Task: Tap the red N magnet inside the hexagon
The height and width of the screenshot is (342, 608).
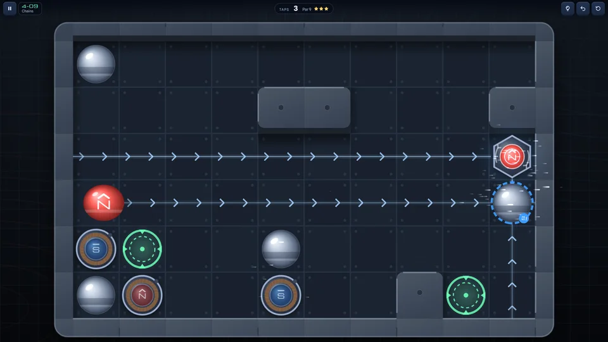Action: pyautogui.click(x=512, y=156)
